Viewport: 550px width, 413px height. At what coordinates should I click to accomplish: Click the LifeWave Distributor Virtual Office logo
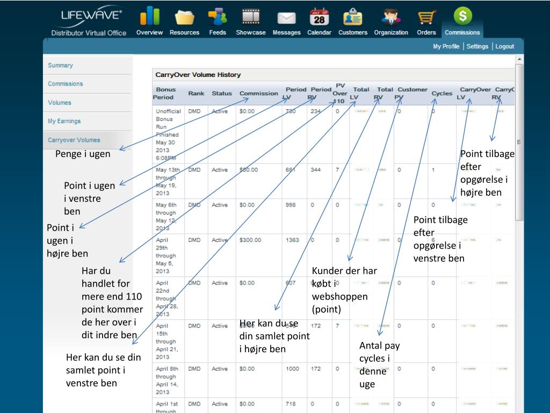(89, 20)
